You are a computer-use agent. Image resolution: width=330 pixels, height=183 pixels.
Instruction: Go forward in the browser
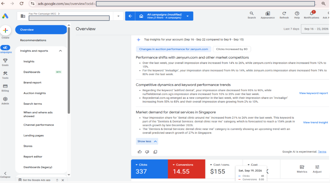click(12, 3)
